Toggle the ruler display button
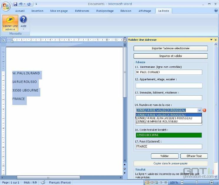Image resolution: width=219 pixels, height=185 pixels. coord(125,40)
